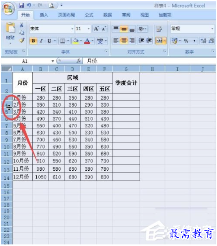
Task: Select the 季度合计 header cell
Action: pyautogui.click(x=126, y=83)
